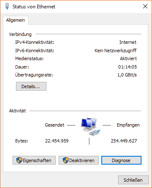Click the Übertragungsrate label

(34, 75)
